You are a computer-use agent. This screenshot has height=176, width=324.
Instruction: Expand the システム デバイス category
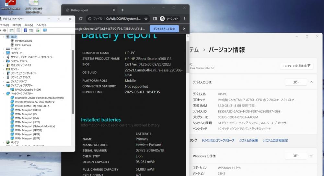(4, 61)
